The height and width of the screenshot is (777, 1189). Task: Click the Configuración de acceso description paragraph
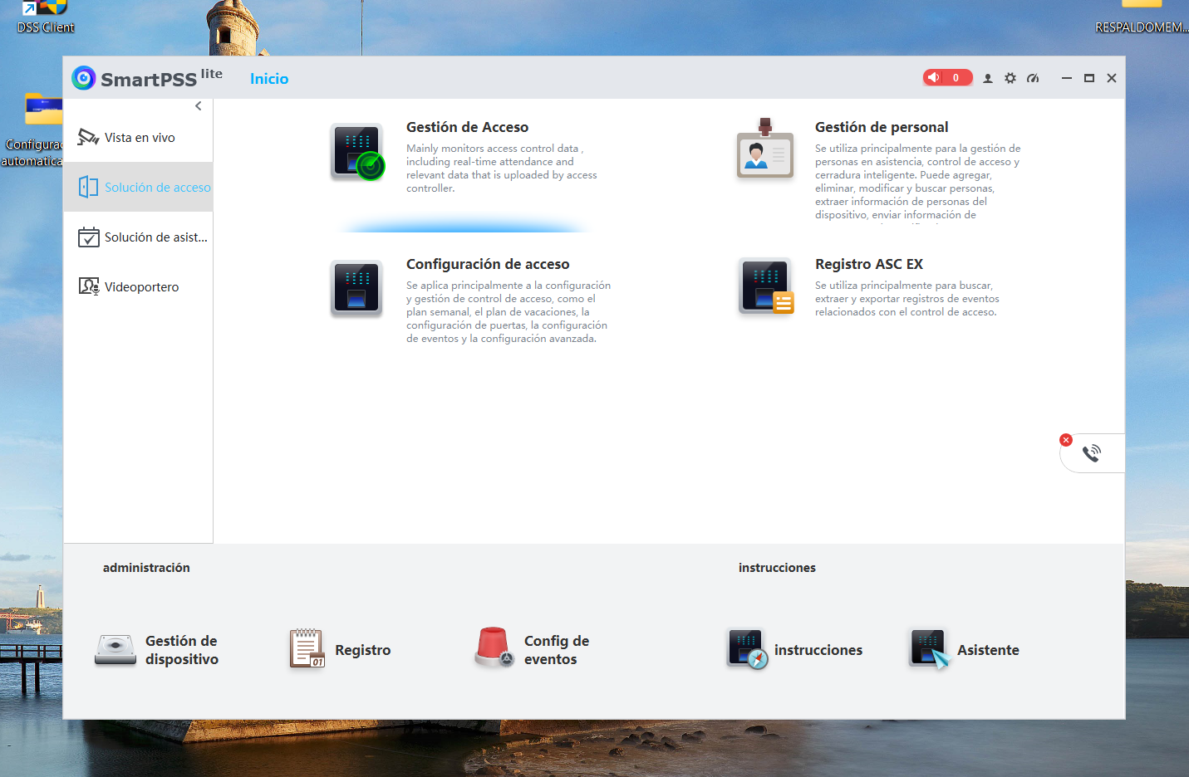pyautogui.click(x=509, y=312)
